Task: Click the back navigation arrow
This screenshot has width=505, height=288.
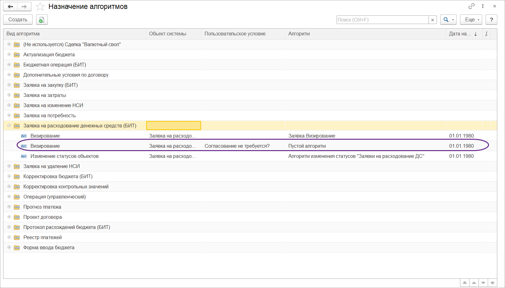Action: pyautogui.click(x=10, y=7)
